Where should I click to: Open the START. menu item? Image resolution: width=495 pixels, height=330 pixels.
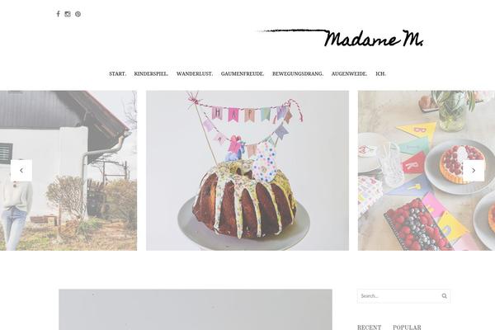coord(117,73)
